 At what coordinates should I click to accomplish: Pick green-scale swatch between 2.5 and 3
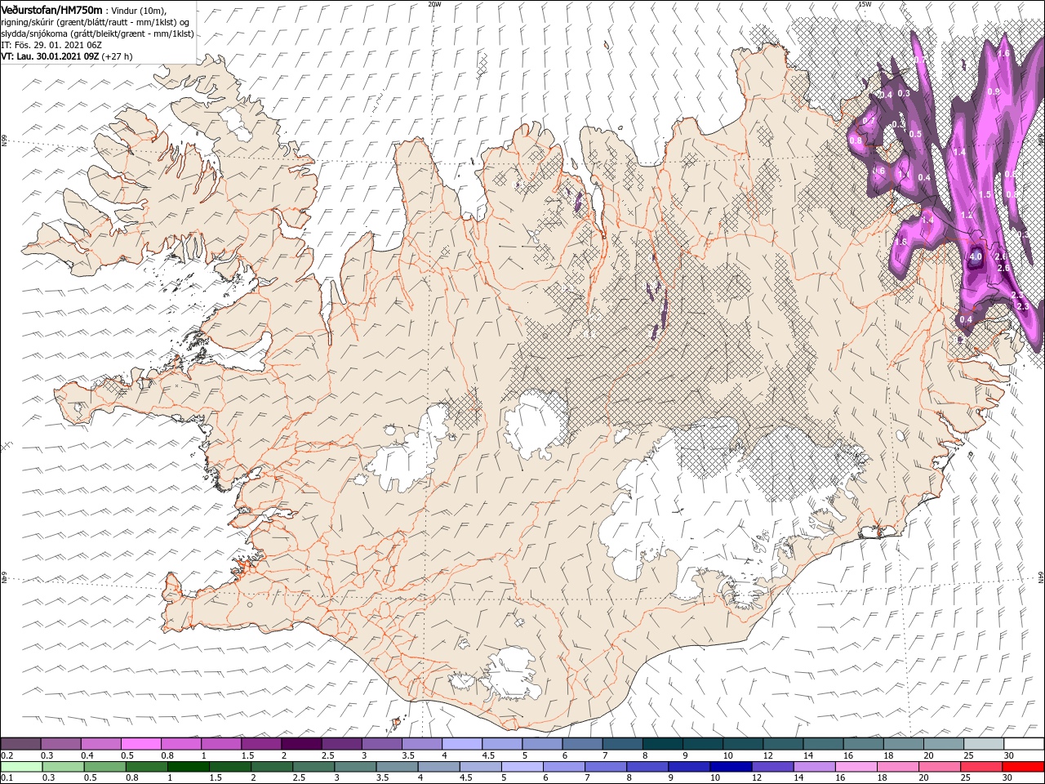click(x=313, y=767)
